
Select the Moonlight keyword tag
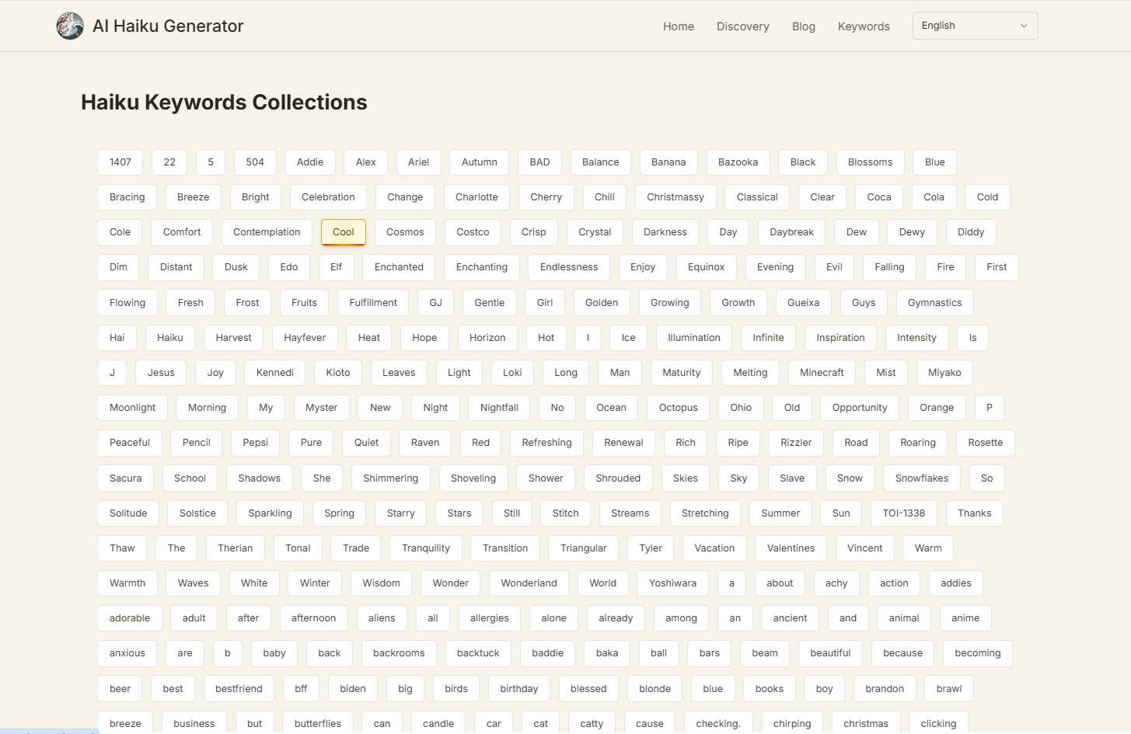pyautogui.click(x=132, y=408)
